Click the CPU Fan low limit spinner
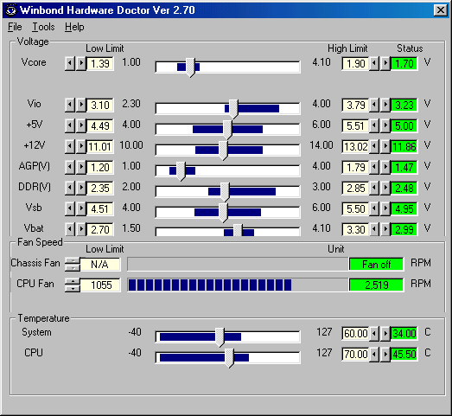Image resolution: width=452 pixels, height=416 pixels. point(73,285)
